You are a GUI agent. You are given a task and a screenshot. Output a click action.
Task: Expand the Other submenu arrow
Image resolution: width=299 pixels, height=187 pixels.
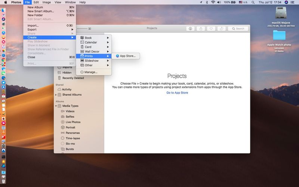[x=108, y=65]
